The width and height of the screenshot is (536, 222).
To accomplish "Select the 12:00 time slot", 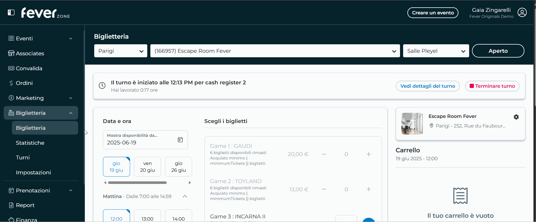I will [117, 216].
